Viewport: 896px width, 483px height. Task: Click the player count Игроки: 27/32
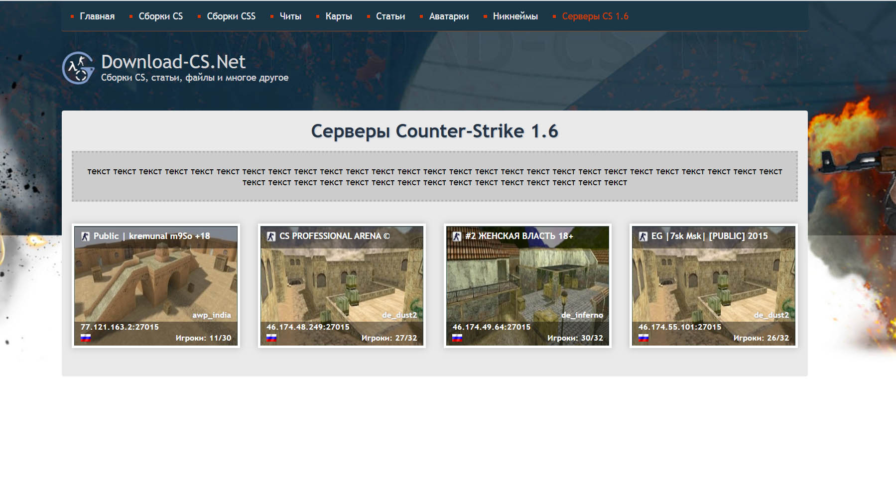coord(389,338)
